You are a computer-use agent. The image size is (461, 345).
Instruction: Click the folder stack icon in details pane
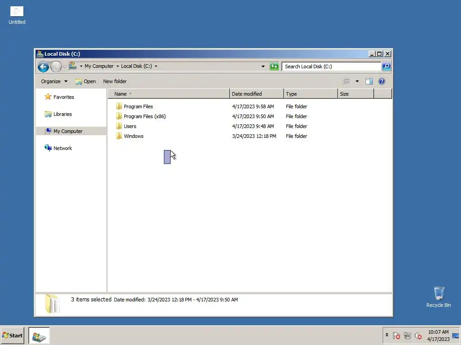(x=52, y=304)
